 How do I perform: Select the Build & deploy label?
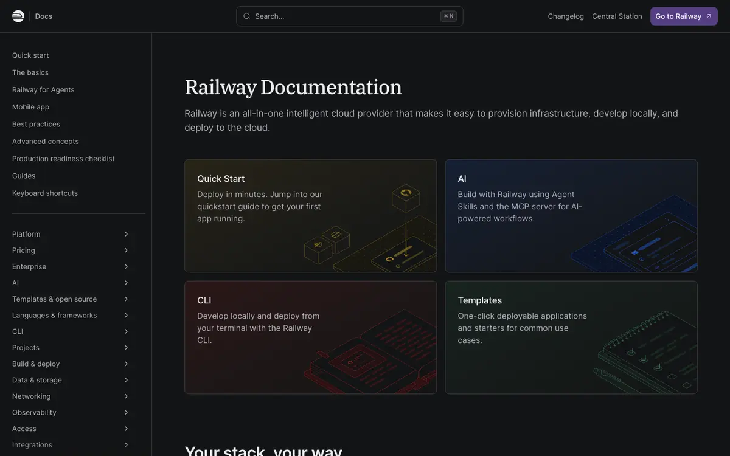pyautogui.click(x=36, y=364)
